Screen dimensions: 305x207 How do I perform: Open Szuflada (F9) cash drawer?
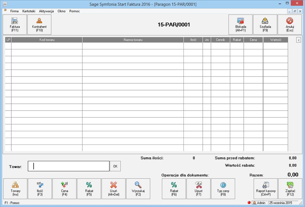coord(265,25)
